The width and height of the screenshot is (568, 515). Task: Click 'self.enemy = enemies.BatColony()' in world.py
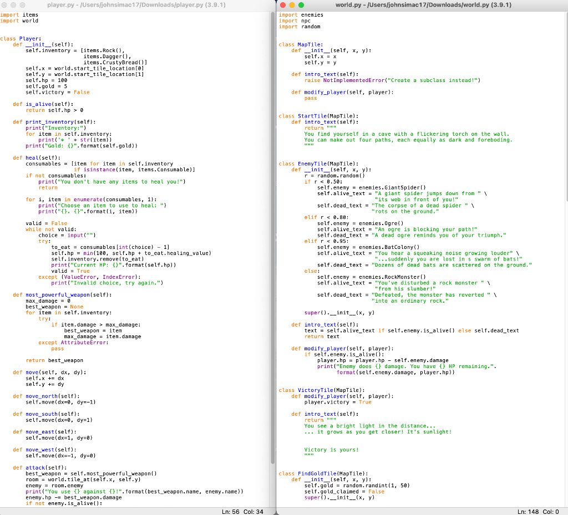[x=368, y=247]
